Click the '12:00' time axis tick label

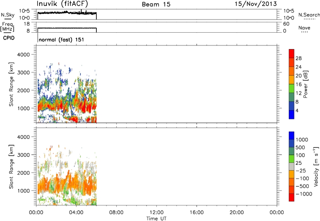[156, 213]
